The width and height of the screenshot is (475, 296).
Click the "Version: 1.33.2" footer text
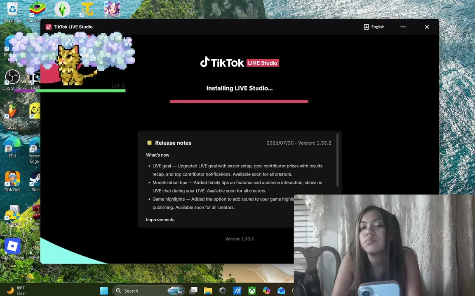coord(239,238)
